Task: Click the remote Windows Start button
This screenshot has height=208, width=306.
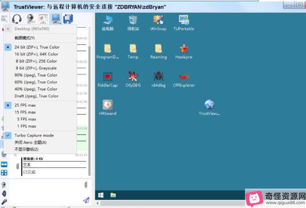Action: (101, 195)
